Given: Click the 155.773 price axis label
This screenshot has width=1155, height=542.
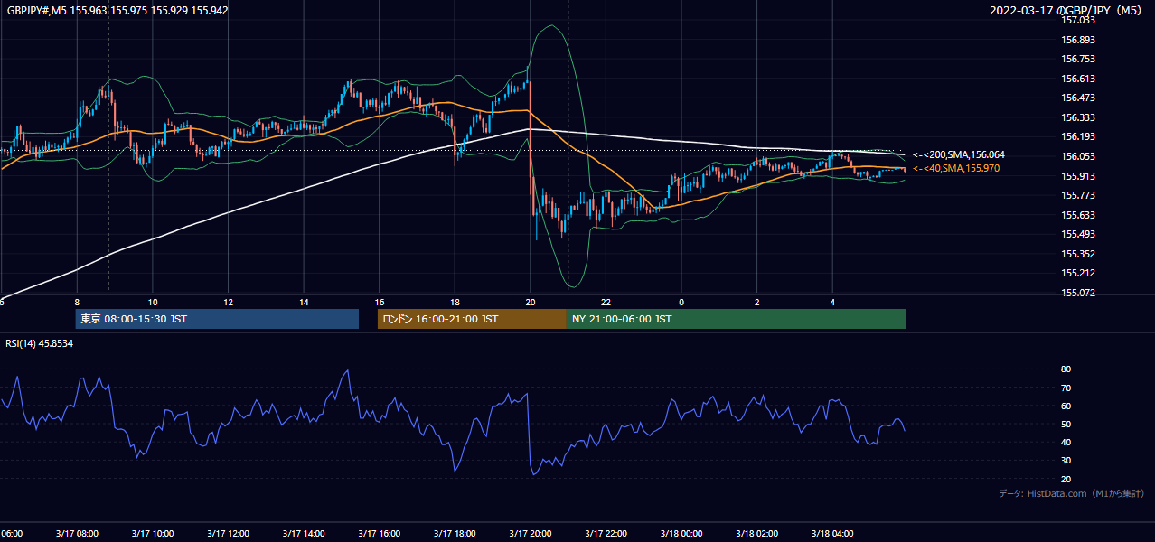Looking at the screenshot, I should (1078, 195).
